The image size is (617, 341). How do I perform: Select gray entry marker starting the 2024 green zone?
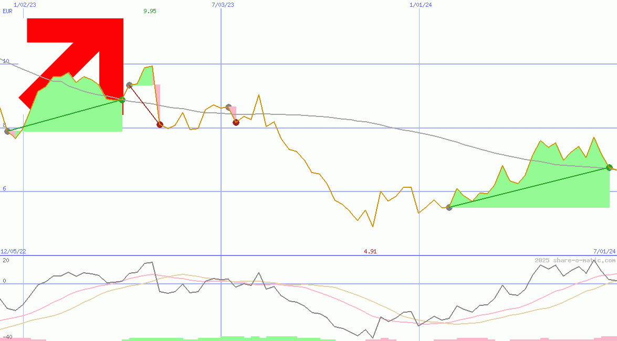449,208
